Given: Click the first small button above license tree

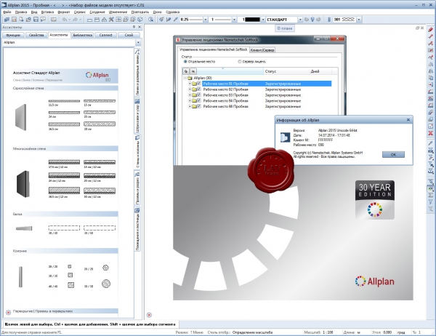Looking at the screenshot, I should [186, 71].
